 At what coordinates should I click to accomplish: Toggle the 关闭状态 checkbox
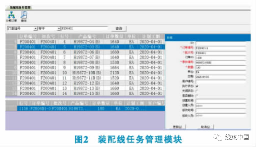[197, 91]
